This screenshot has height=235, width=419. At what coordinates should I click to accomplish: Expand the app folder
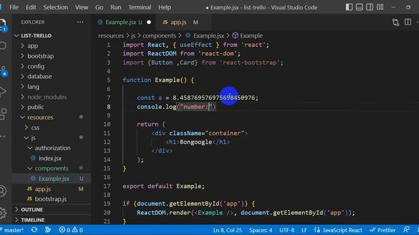click(32, 46)
